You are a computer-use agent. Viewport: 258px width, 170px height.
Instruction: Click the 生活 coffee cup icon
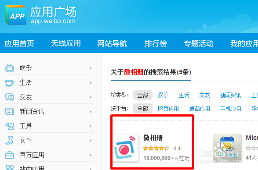point(10,83)
